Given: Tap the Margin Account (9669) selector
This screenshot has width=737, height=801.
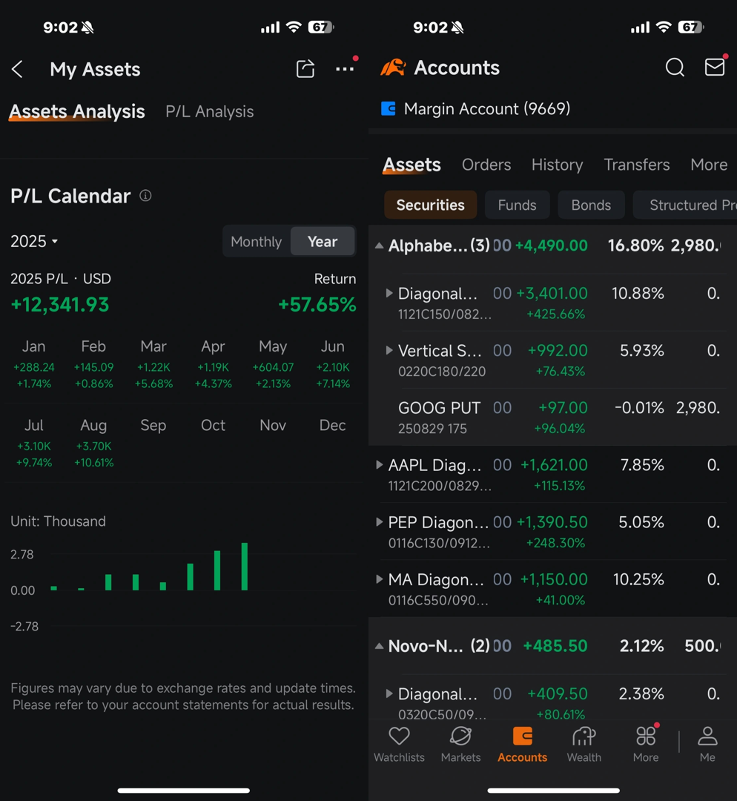Looking at the screenshot, I should click(475, 109).
